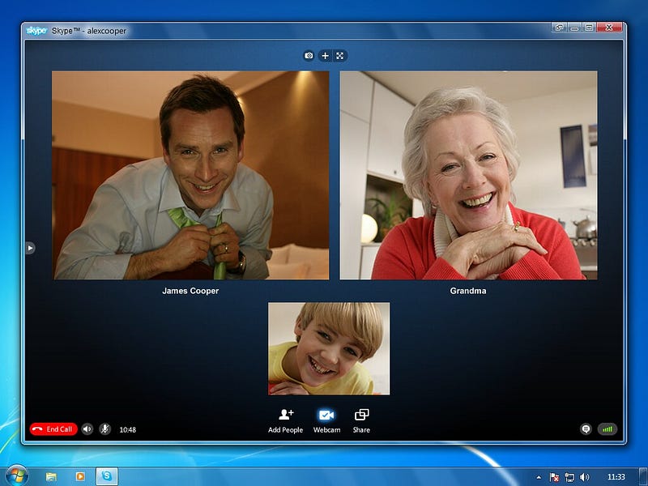Open the chat bubble icon

[x=586, y=429]
